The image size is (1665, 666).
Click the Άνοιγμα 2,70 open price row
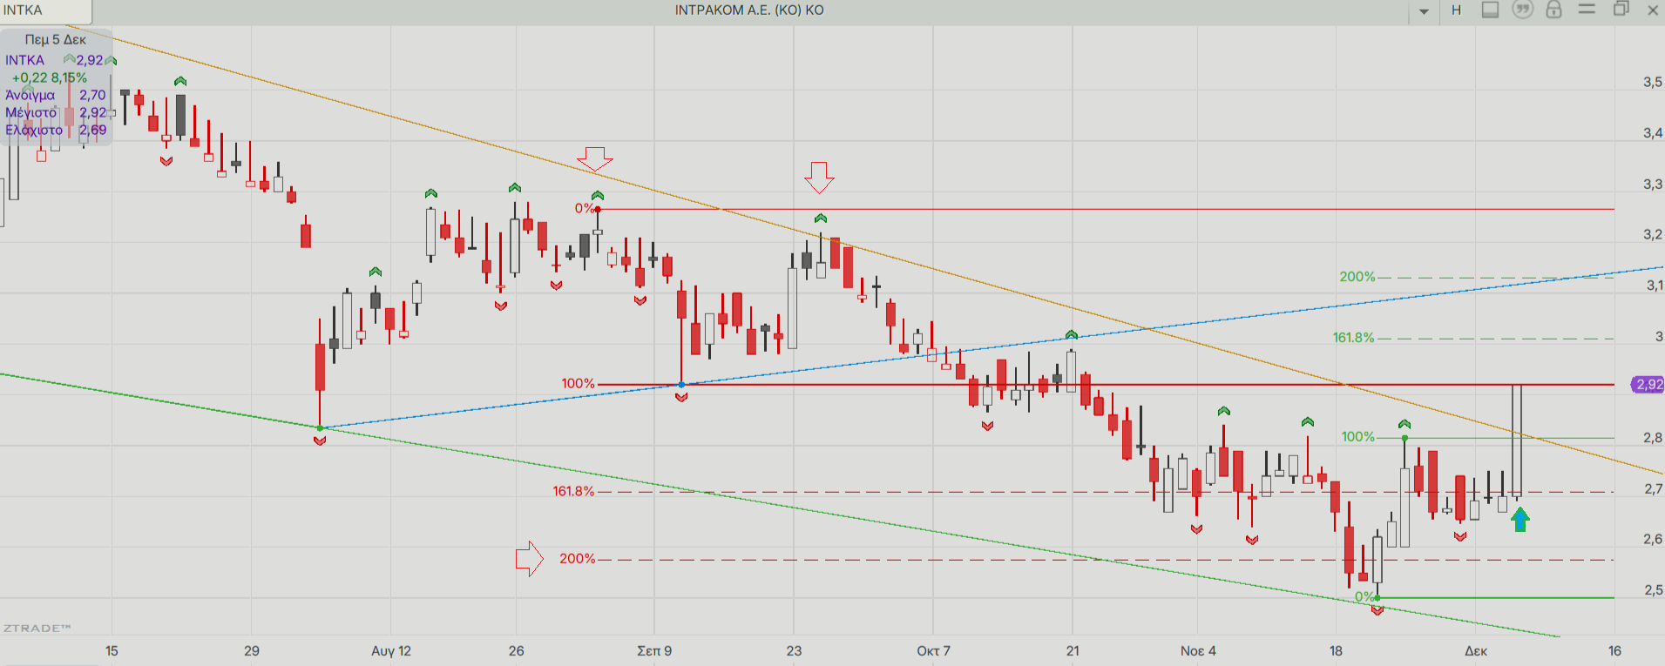click(56, 95)
